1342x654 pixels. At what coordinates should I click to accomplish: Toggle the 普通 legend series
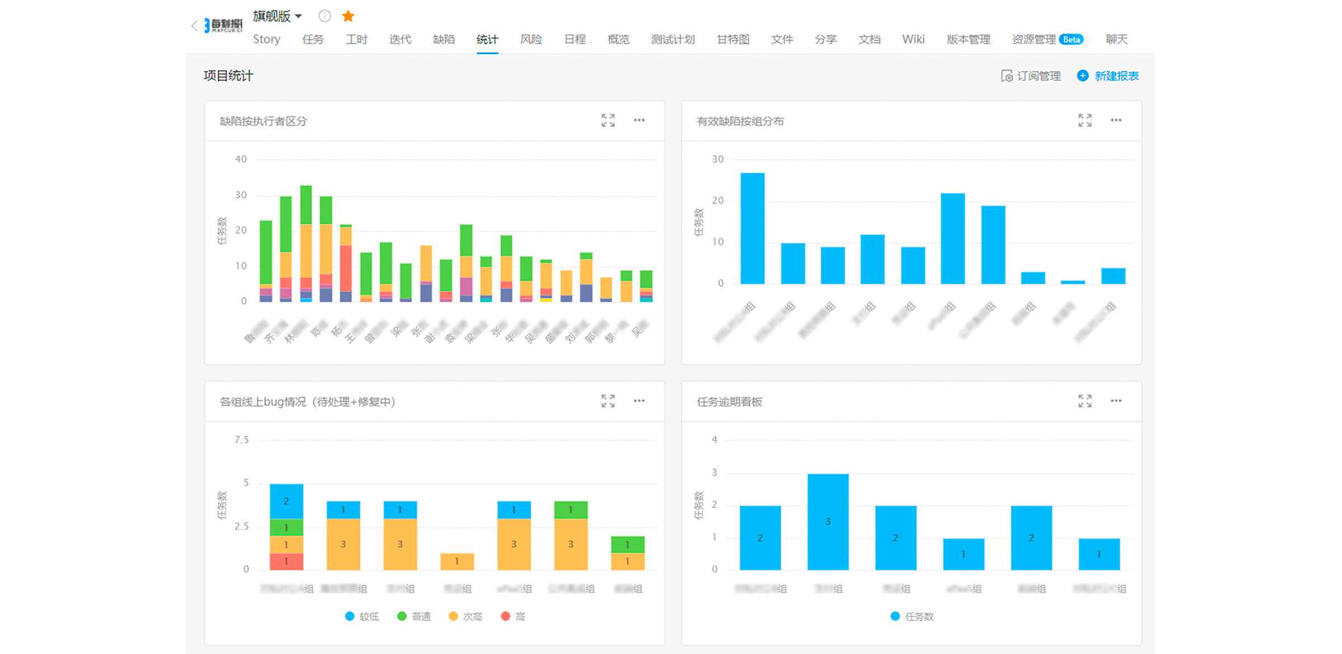click(414, 616)
